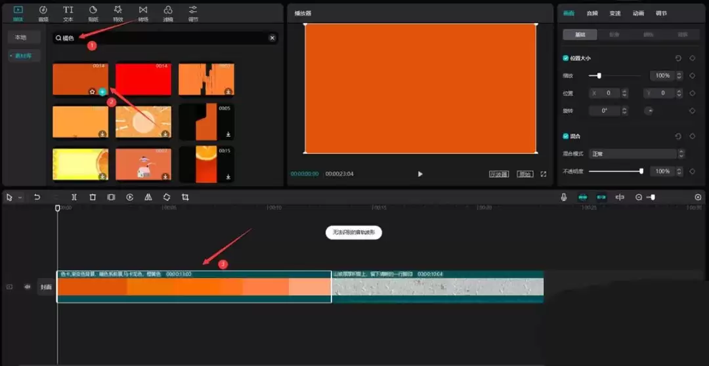This screenshot has width=709, height=366.
Task: Open the 转场 (Transitions) panel
Action: click(x=143, y=12)
